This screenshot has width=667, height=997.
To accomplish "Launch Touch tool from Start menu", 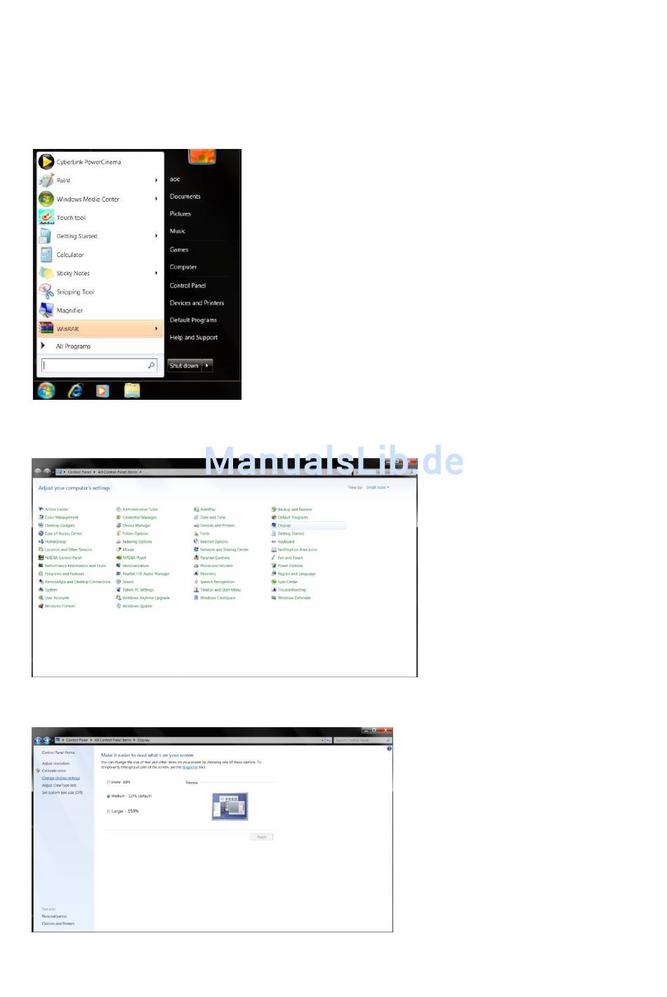I will 71,218.
